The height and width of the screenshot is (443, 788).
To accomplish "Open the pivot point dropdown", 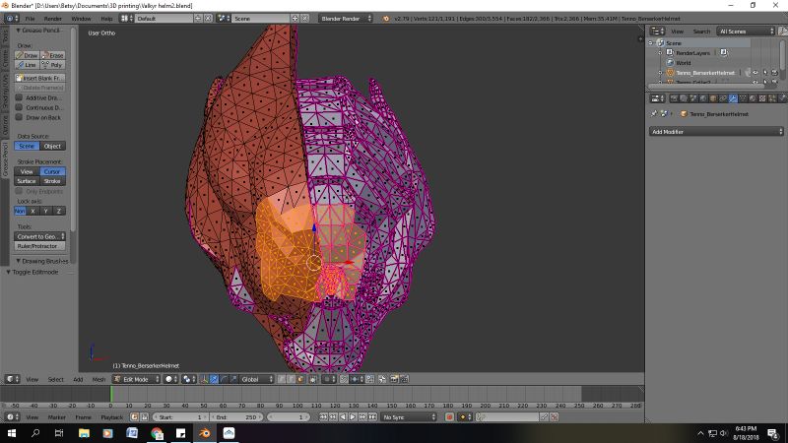I will pyautogui.click(x=188, y=379).
